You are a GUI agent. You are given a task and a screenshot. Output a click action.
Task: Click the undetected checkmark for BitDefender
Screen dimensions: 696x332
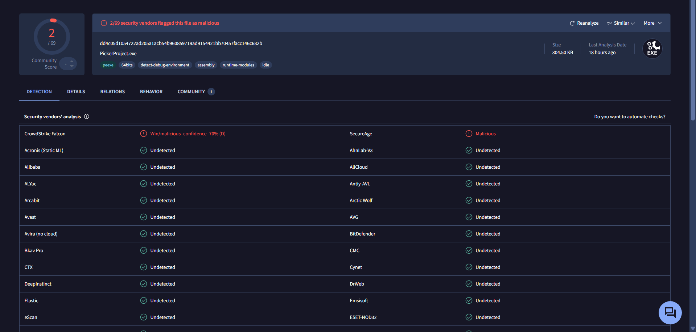point(469,234)
